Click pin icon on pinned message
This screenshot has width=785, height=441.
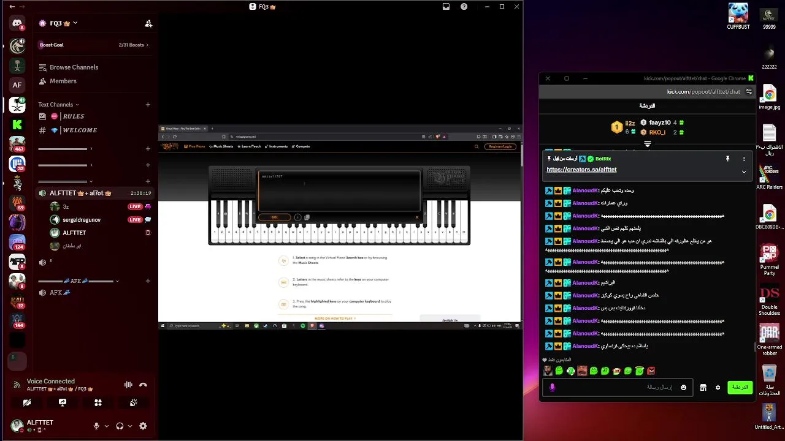(728, 159)
